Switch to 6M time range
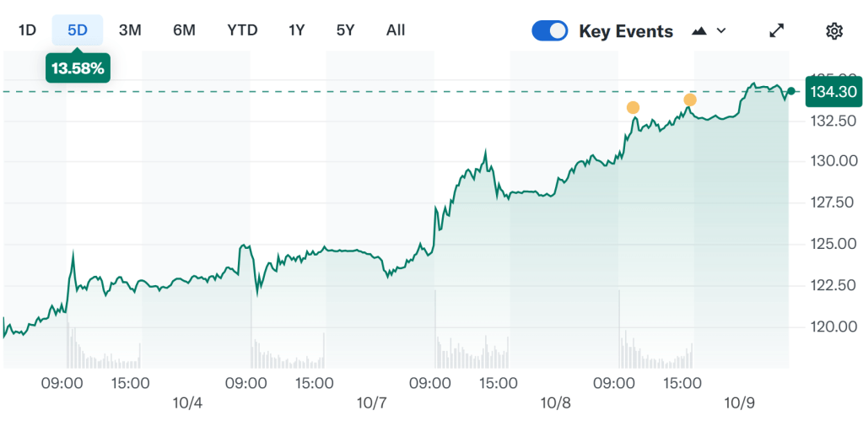 184,30
